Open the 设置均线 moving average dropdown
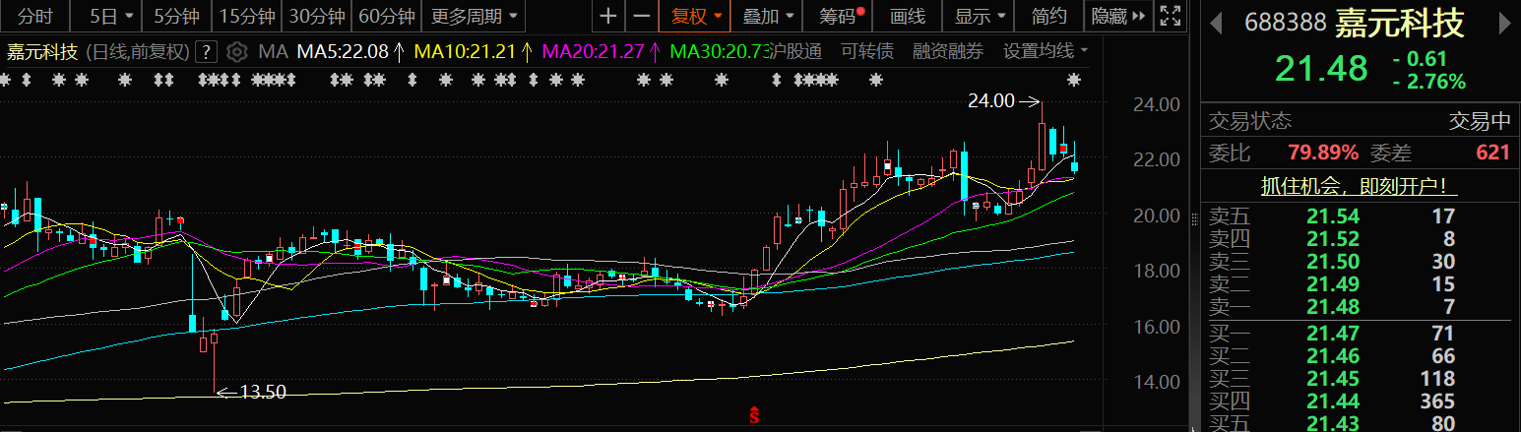1521x432 pixels. (1045, 51)
